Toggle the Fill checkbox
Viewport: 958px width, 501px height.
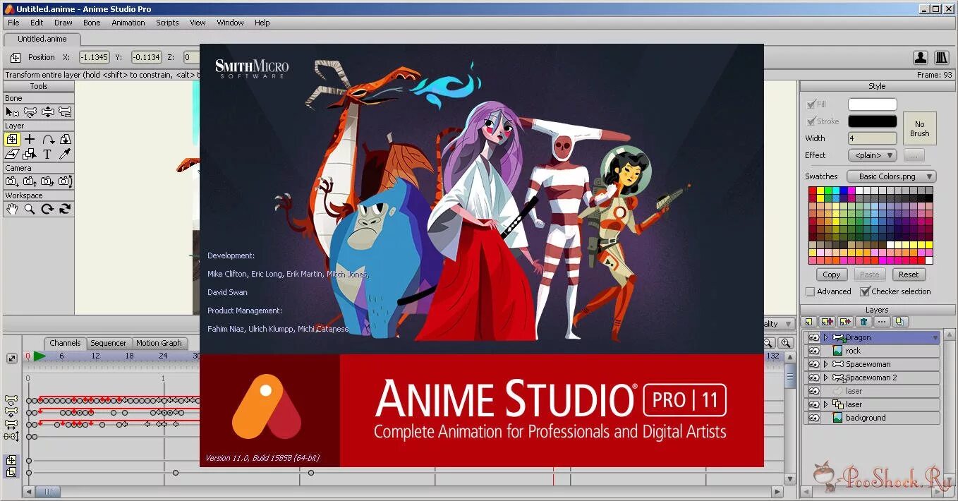(x=811, y=104)
